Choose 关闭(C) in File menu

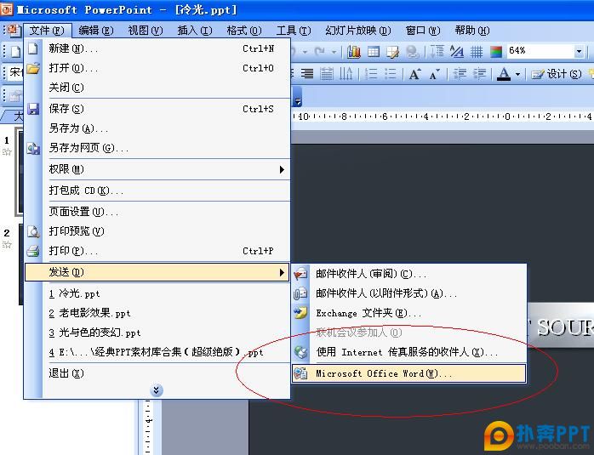pos(157,88)
